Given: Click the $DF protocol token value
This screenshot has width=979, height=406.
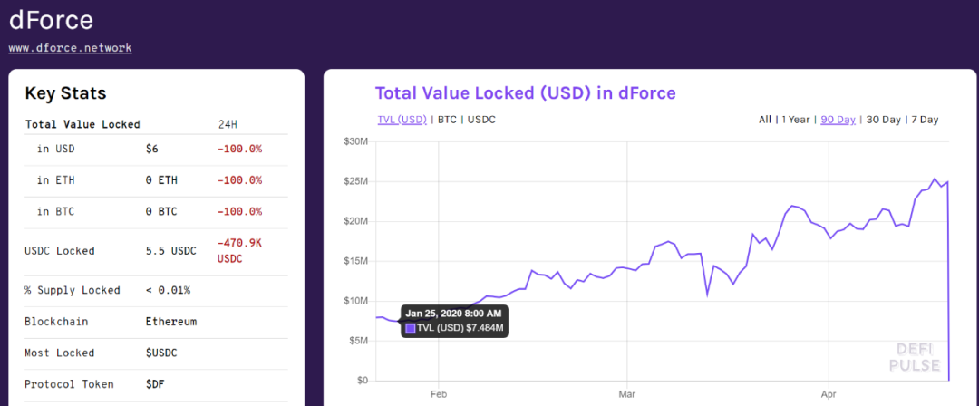Looking at the screenshot, I should pos(155,384).
